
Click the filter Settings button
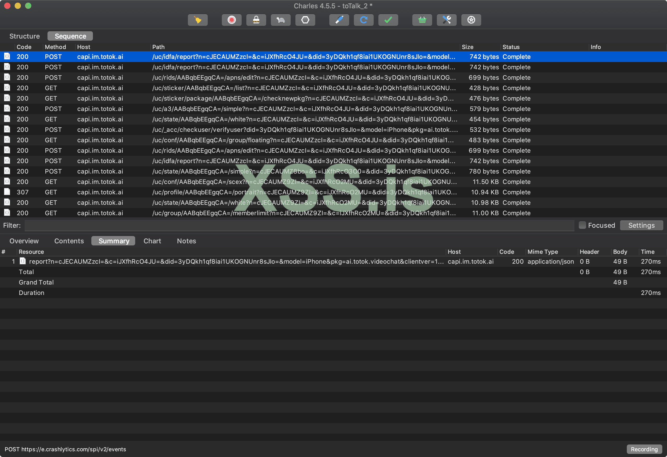click(x=641, y=225)
